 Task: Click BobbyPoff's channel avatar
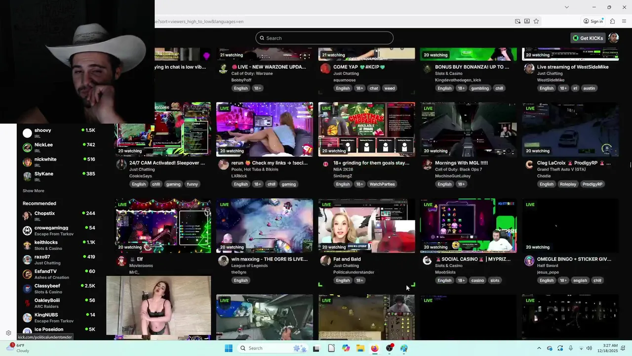tap(223, 69)
